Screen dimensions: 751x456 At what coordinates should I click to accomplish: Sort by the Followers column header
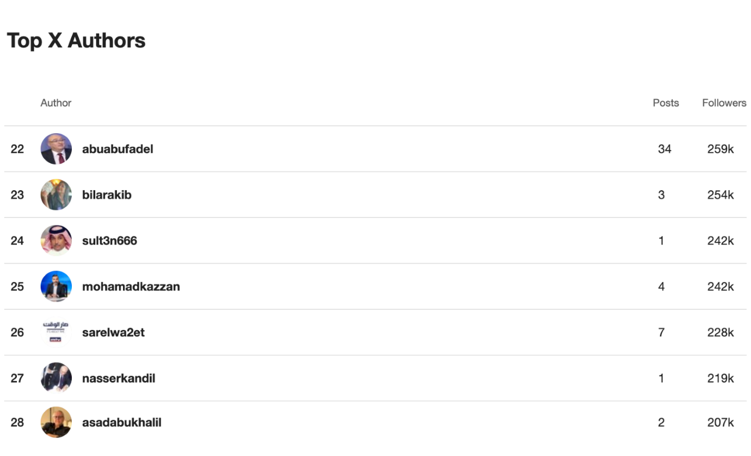(x=724, y=103)
